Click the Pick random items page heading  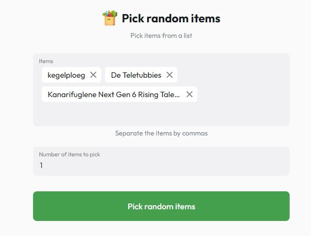pos(171,18)
